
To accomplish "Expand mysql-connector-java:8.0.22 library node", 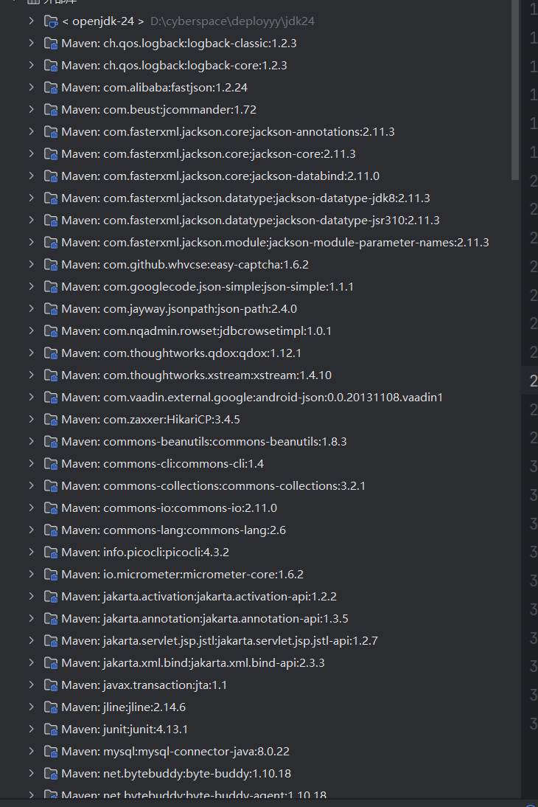I will click(x=32, y=752).
